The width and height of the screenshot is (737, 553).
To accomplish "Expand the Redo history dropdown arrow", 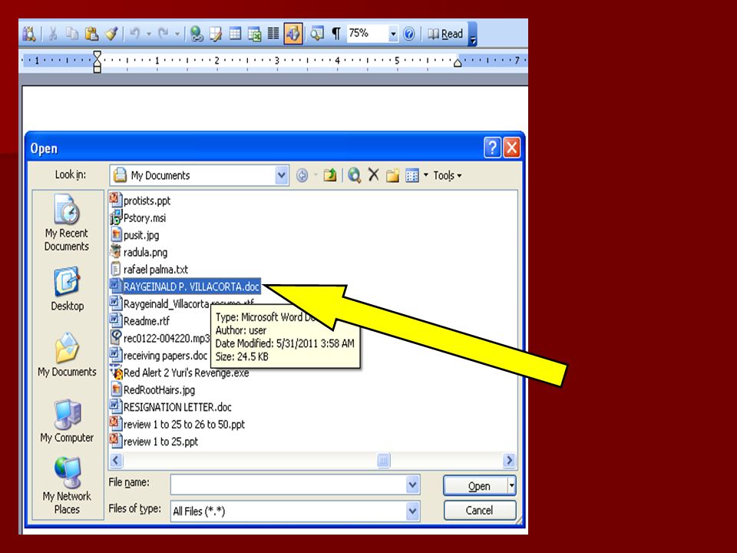I will pyautogui.click(x=177, y=34).
